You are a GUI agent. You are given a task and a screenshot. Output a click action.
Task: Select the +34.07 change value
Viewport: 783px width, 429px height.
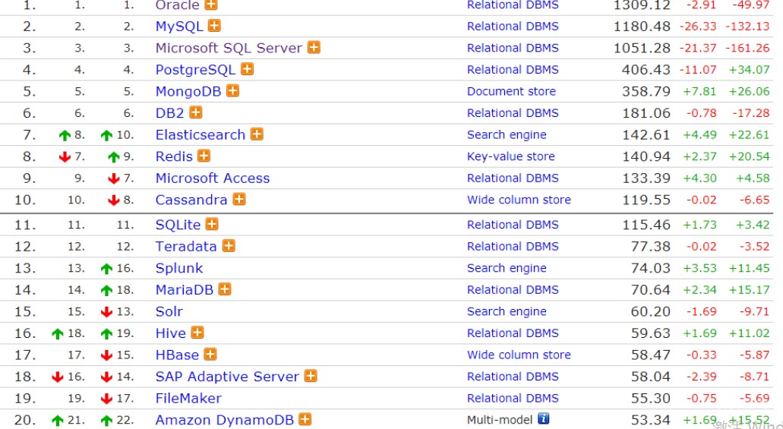[x=749, y=69]
